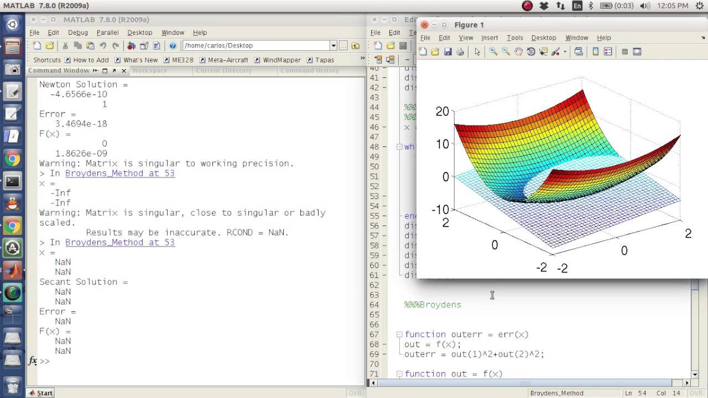The image size is (708, 398).
Task: Click the fx function browser icon at prompt
Action: (33, 361)
